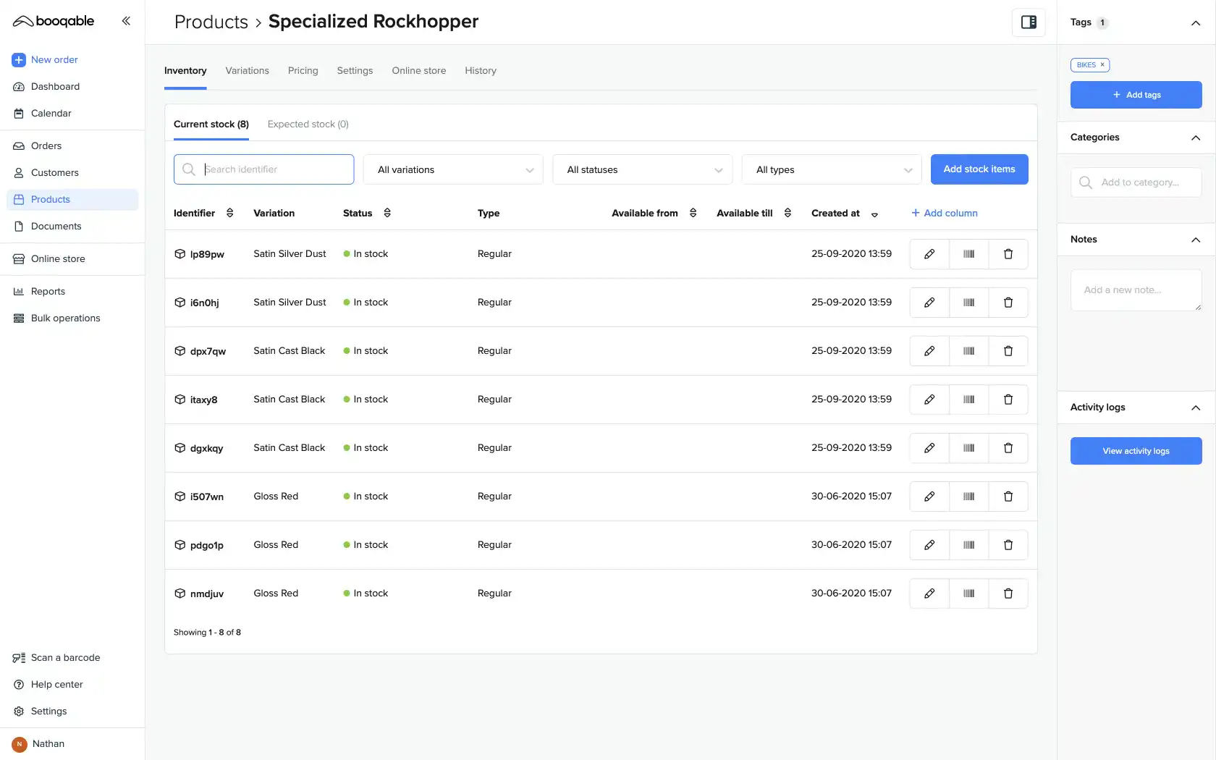Screen dimensions: 1216x760
Task: Open the All variations dropdown
Action: click(453, 169)
